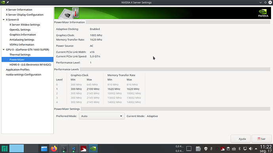This screenshot has height=153, width=273.
Task: Click the NVIDIA logo in the banner
Action: (x=263, y=13)
